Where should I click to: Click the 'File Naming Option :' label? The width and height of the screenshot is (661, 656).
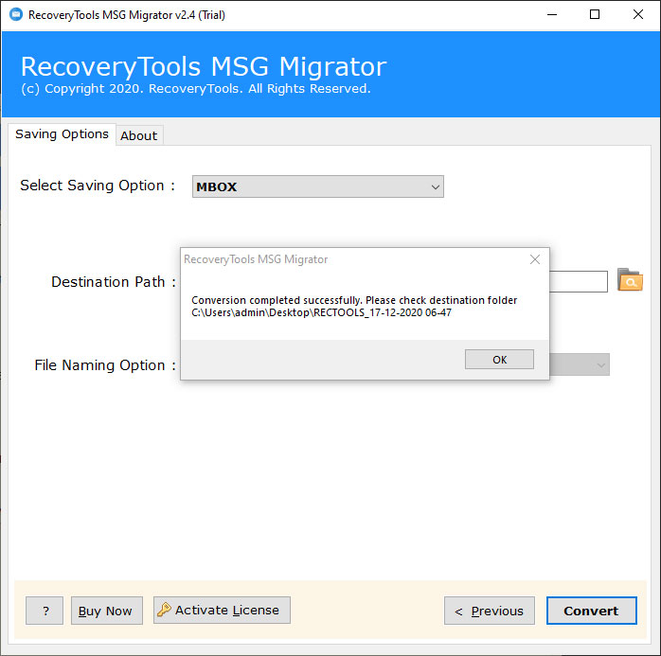105,364
